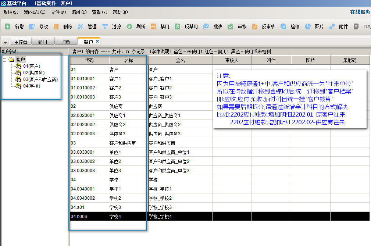
Task: Click the 检测 (Detect) toolbar icon
Action: [283, 26]
